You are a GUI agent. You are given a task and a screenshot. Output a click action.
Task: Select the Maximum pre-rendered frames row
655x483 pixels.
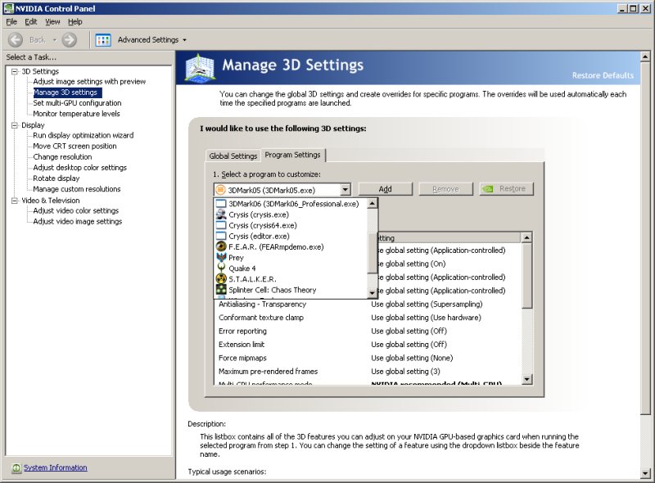pyautogui.click(x=368, y=371)
